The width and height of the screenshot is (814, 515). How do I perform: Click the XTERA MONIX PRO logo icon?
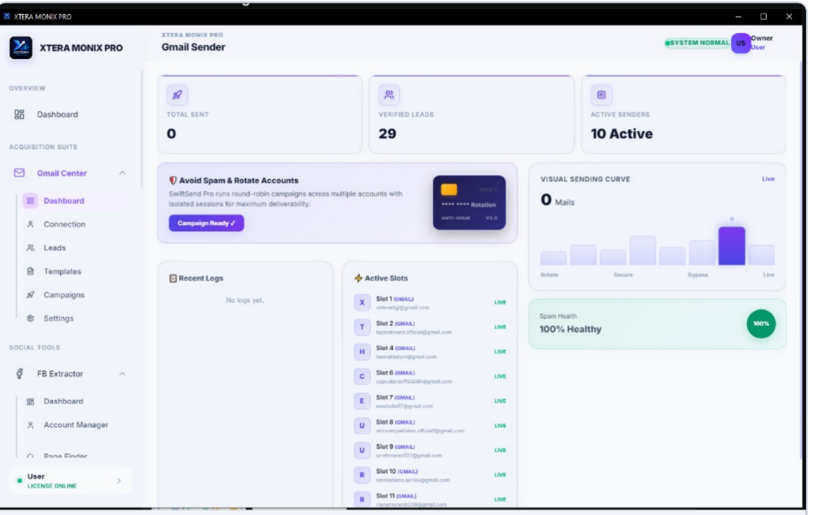click(x=21, y=48)
